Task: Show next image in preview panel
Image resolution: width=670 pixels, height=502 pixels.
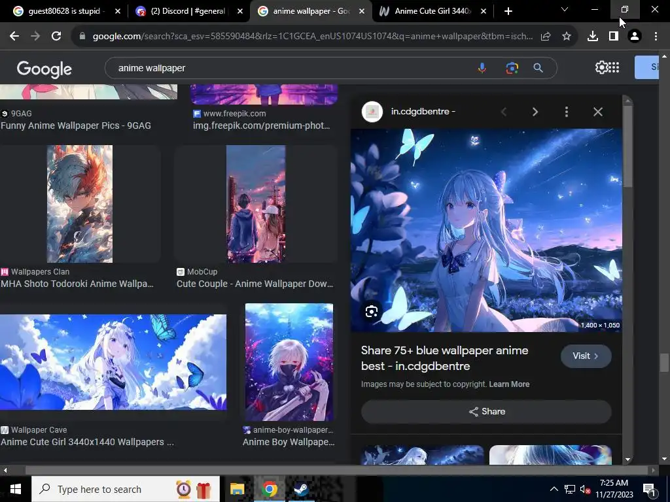Action: point(535,112)
